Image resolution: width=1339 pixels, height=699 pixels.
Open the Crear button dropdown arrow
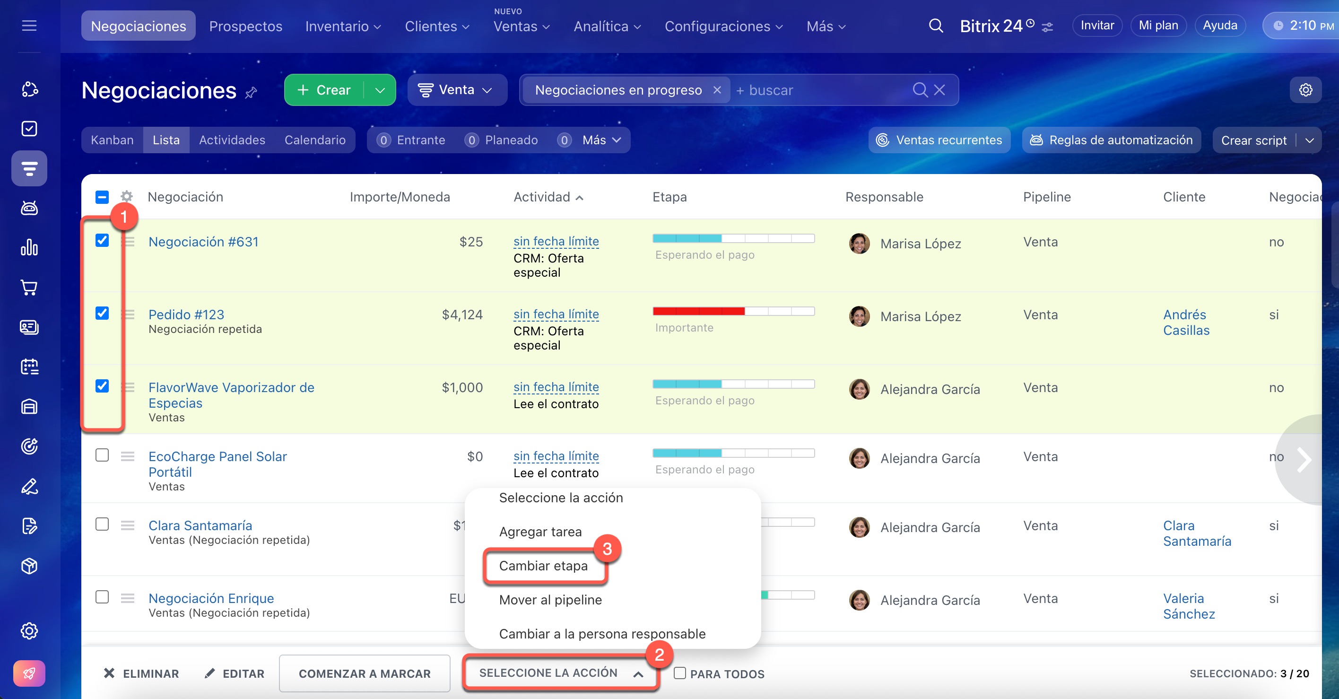380,90
